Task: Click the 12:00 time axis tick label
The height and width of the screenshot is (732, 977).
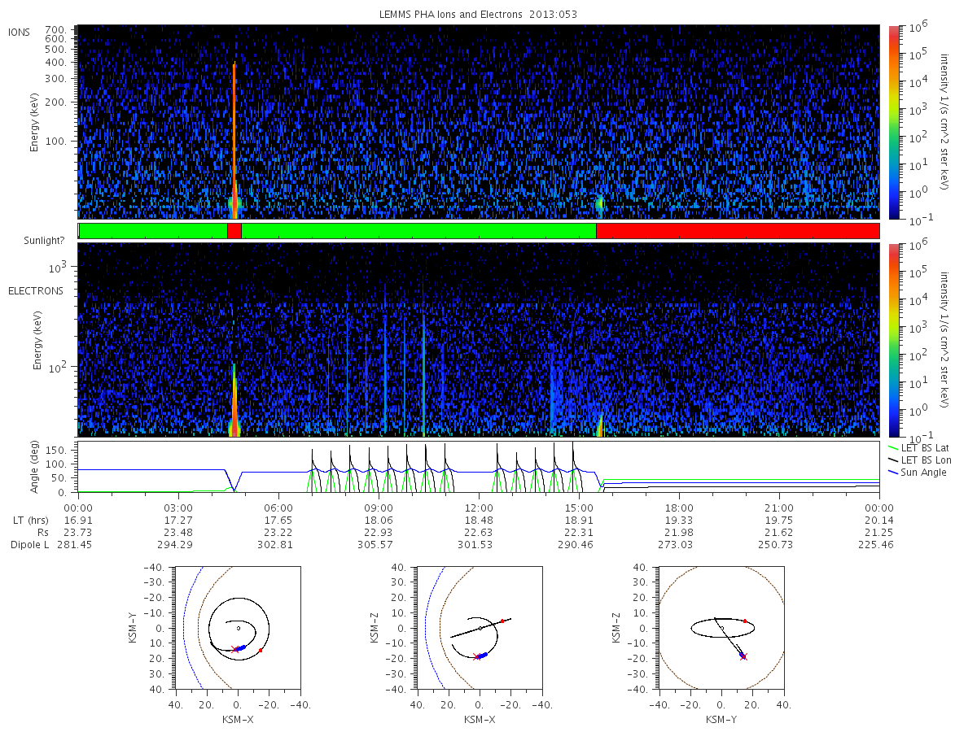Action: coord(479,507)
